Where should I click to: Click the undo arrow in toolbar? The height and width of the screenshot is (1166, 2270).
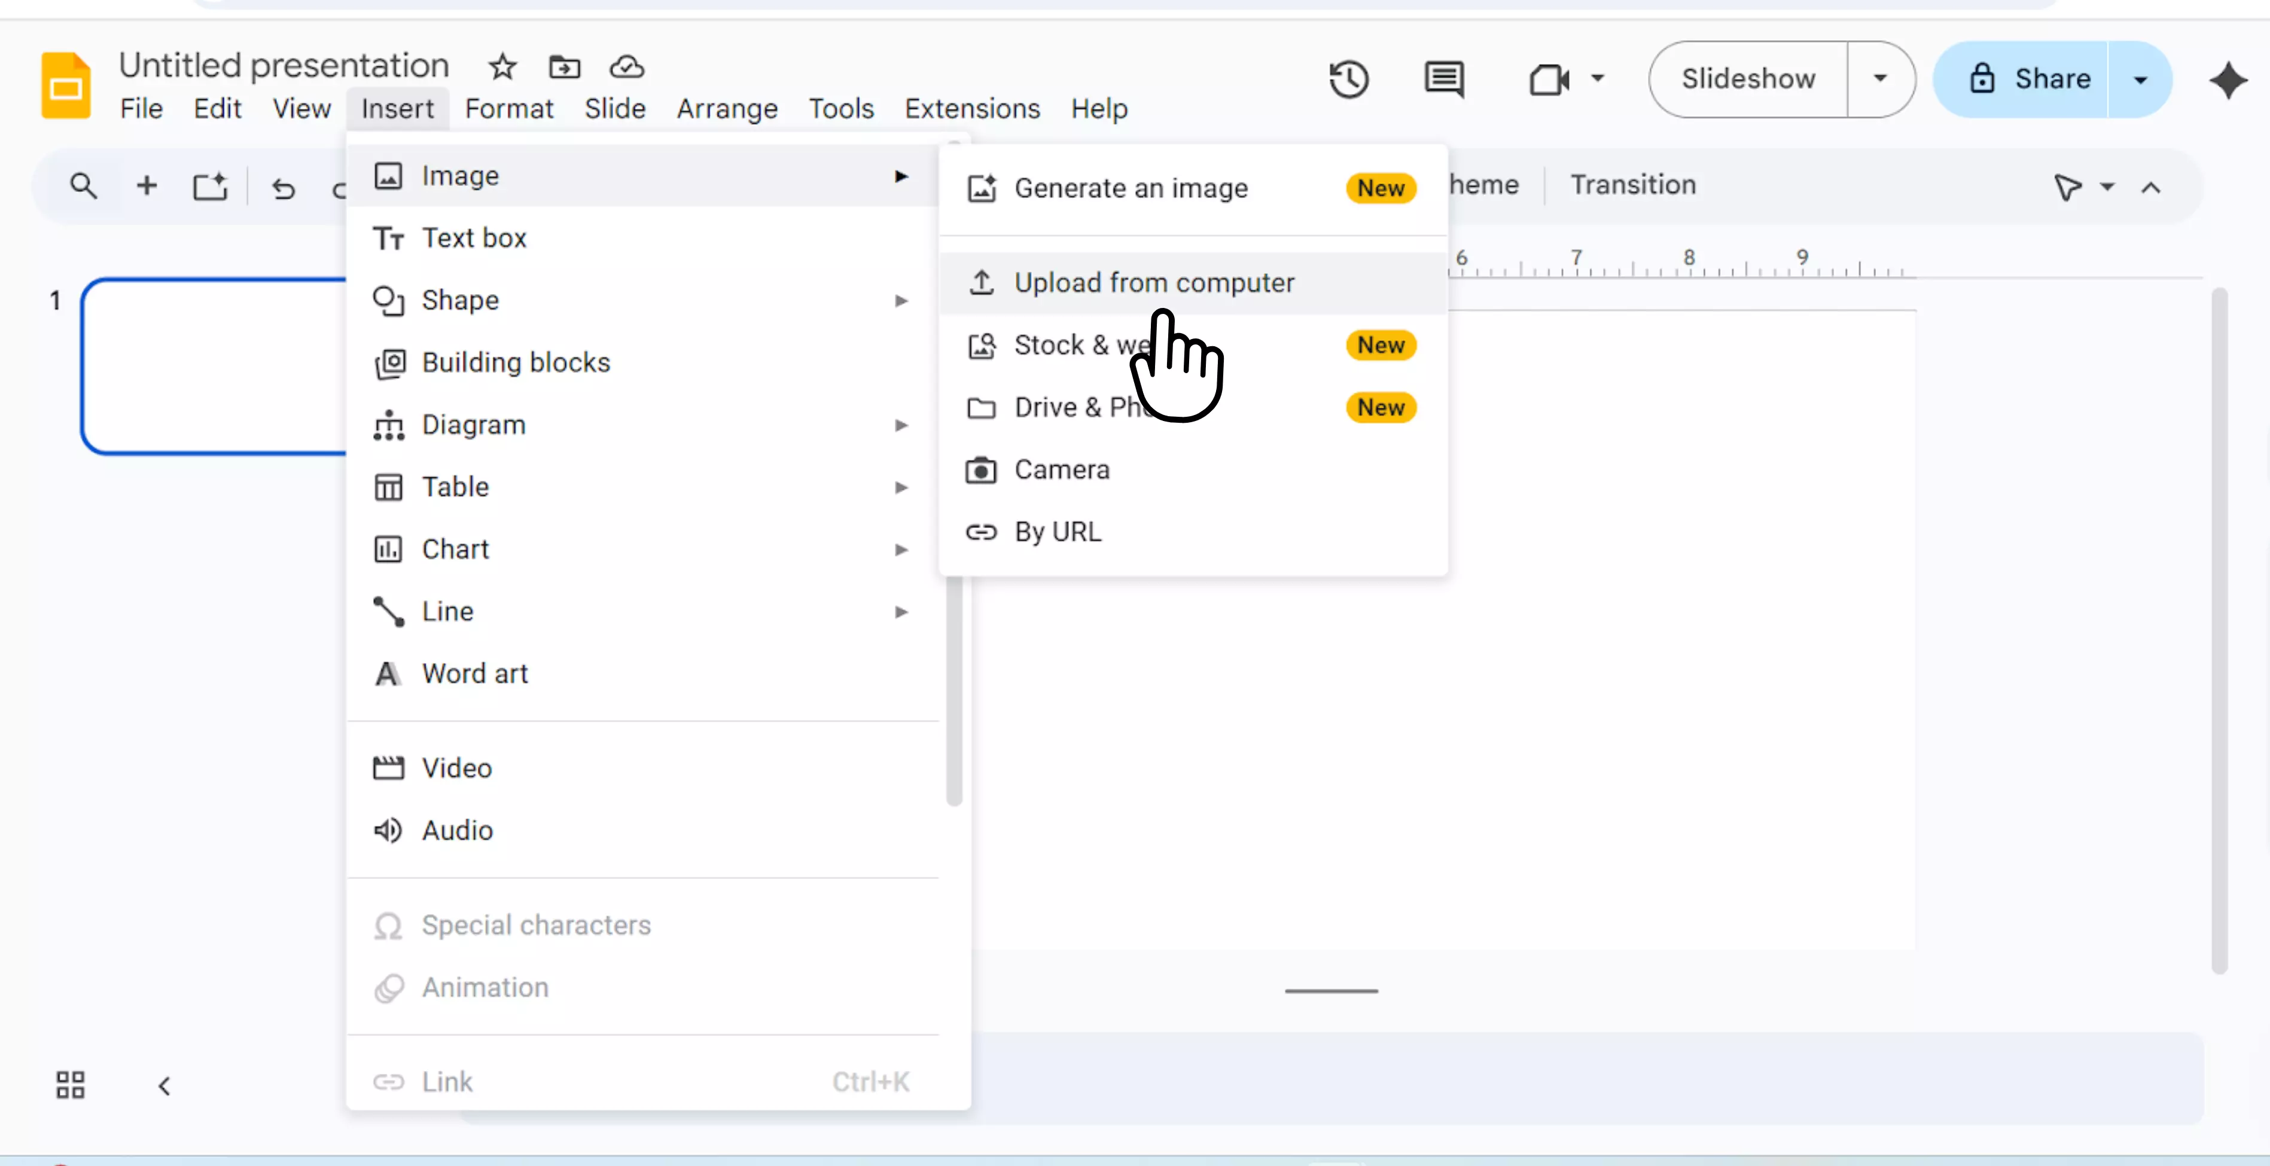283,188
